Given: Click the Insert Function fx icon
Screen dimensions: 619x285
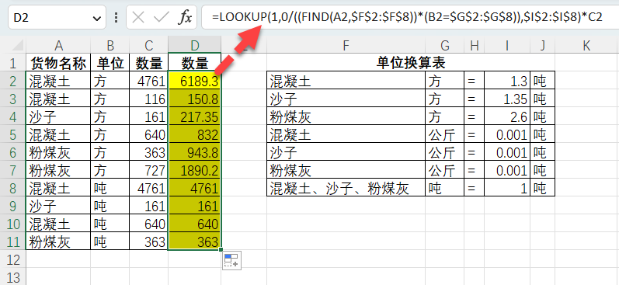Looking at the screenshot, I should 185,17.
